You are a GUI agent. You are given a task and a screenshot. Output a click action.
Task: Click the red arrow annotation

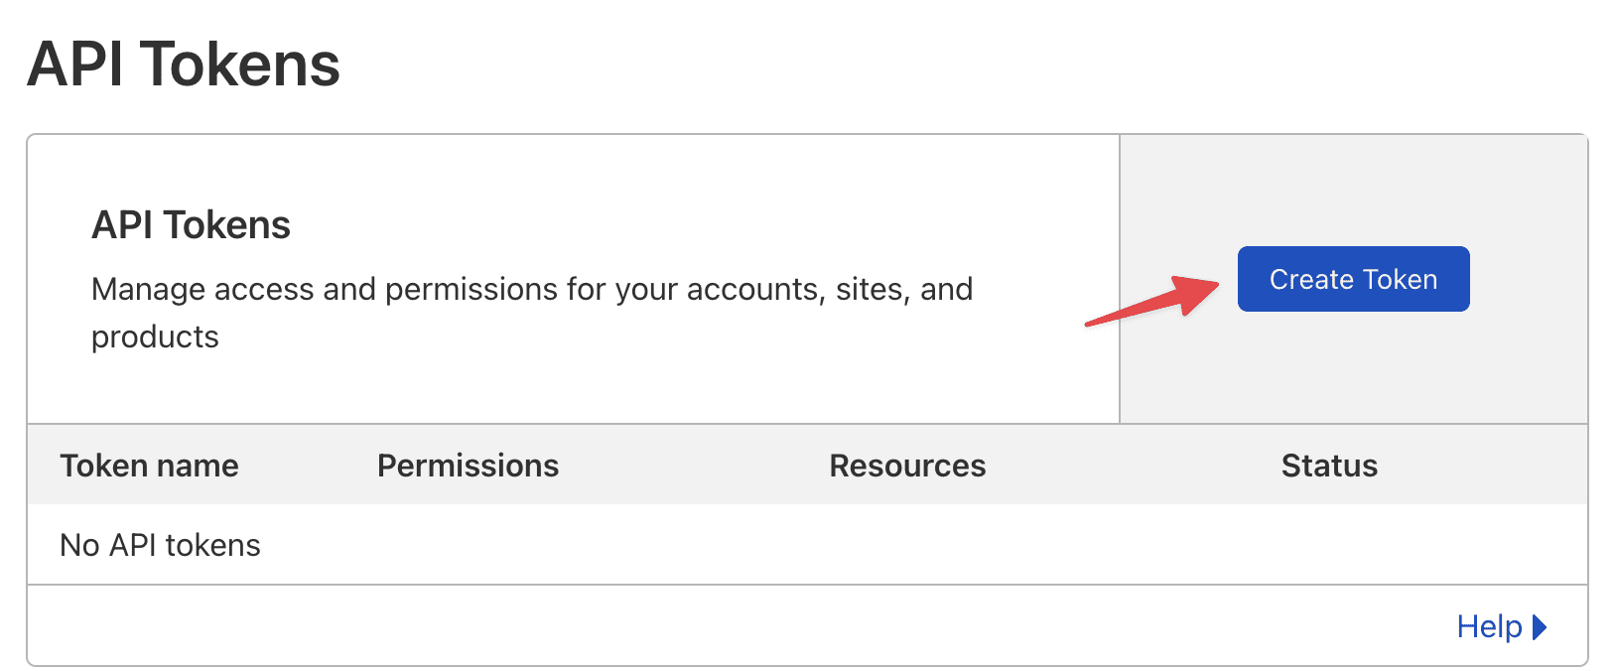[x=1151, y=301]
